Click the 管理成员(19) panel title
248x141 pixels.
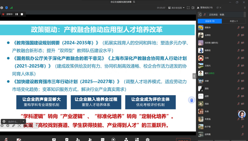(206, 7)
